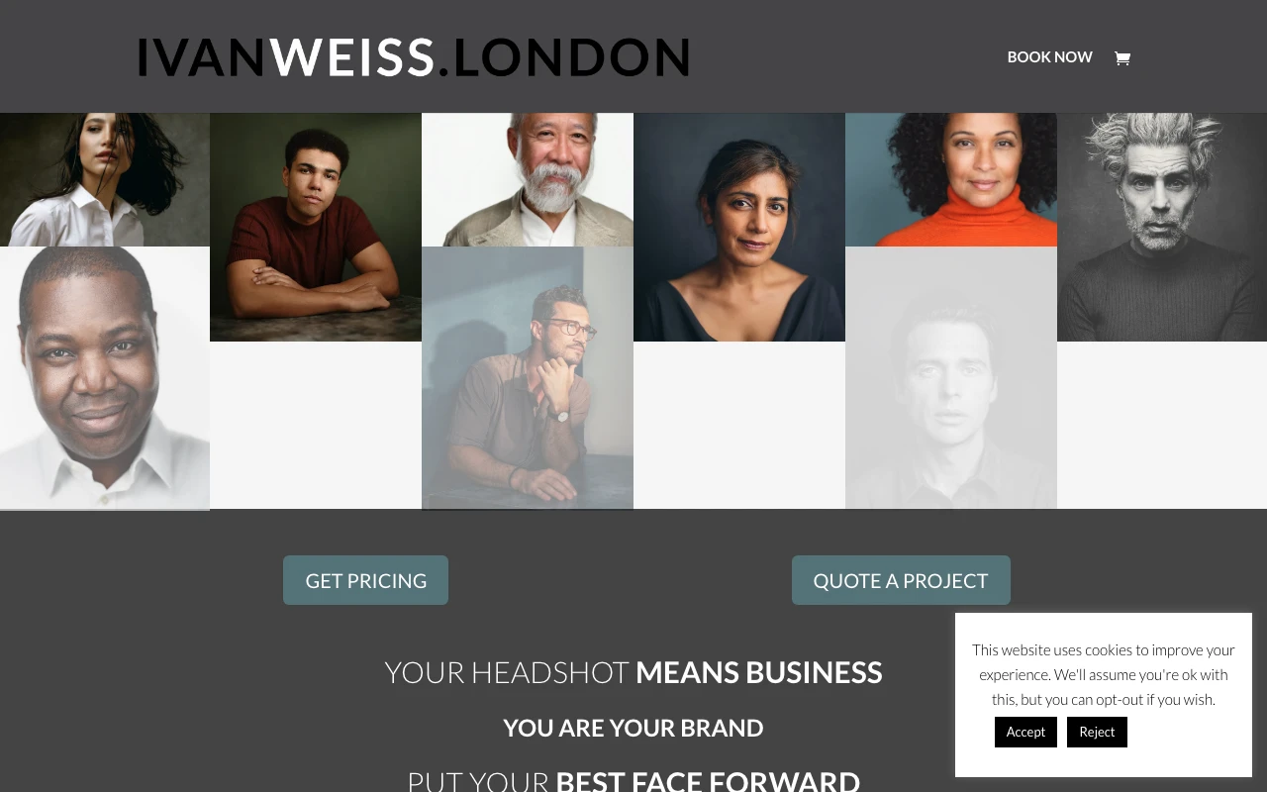Click the YOUR HEADSHOT MEANS BUSINESS heading

[633, 672]
